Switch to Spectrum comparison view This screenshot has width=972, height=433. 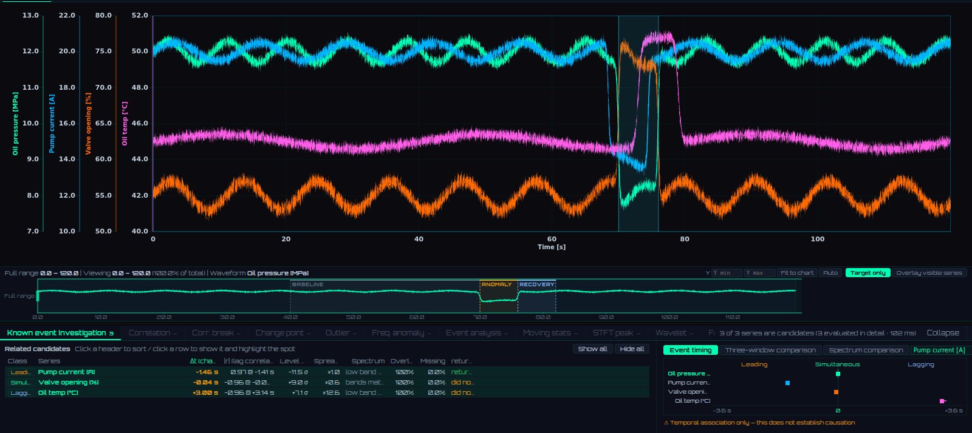[x=866, y=350]
